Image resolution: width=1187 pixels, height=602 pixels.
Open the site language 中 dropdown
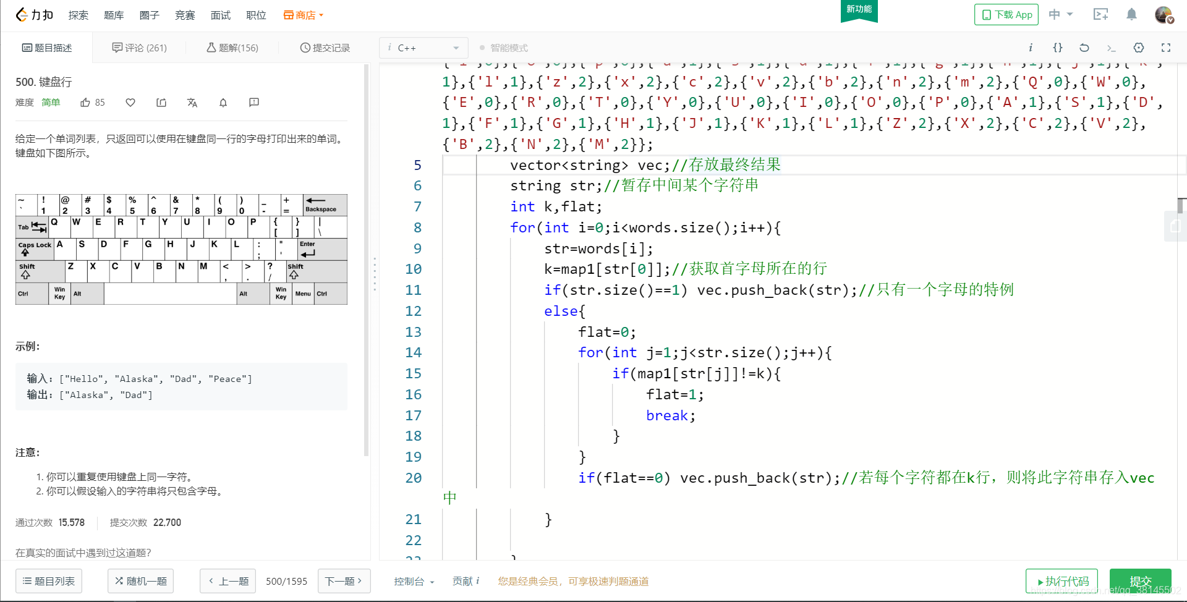point(1061,14)
